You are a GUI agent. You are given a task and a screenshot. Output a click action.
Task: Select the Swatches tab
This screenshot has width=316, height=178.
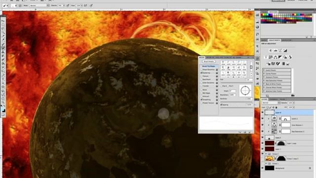click(x=273, y=12)
